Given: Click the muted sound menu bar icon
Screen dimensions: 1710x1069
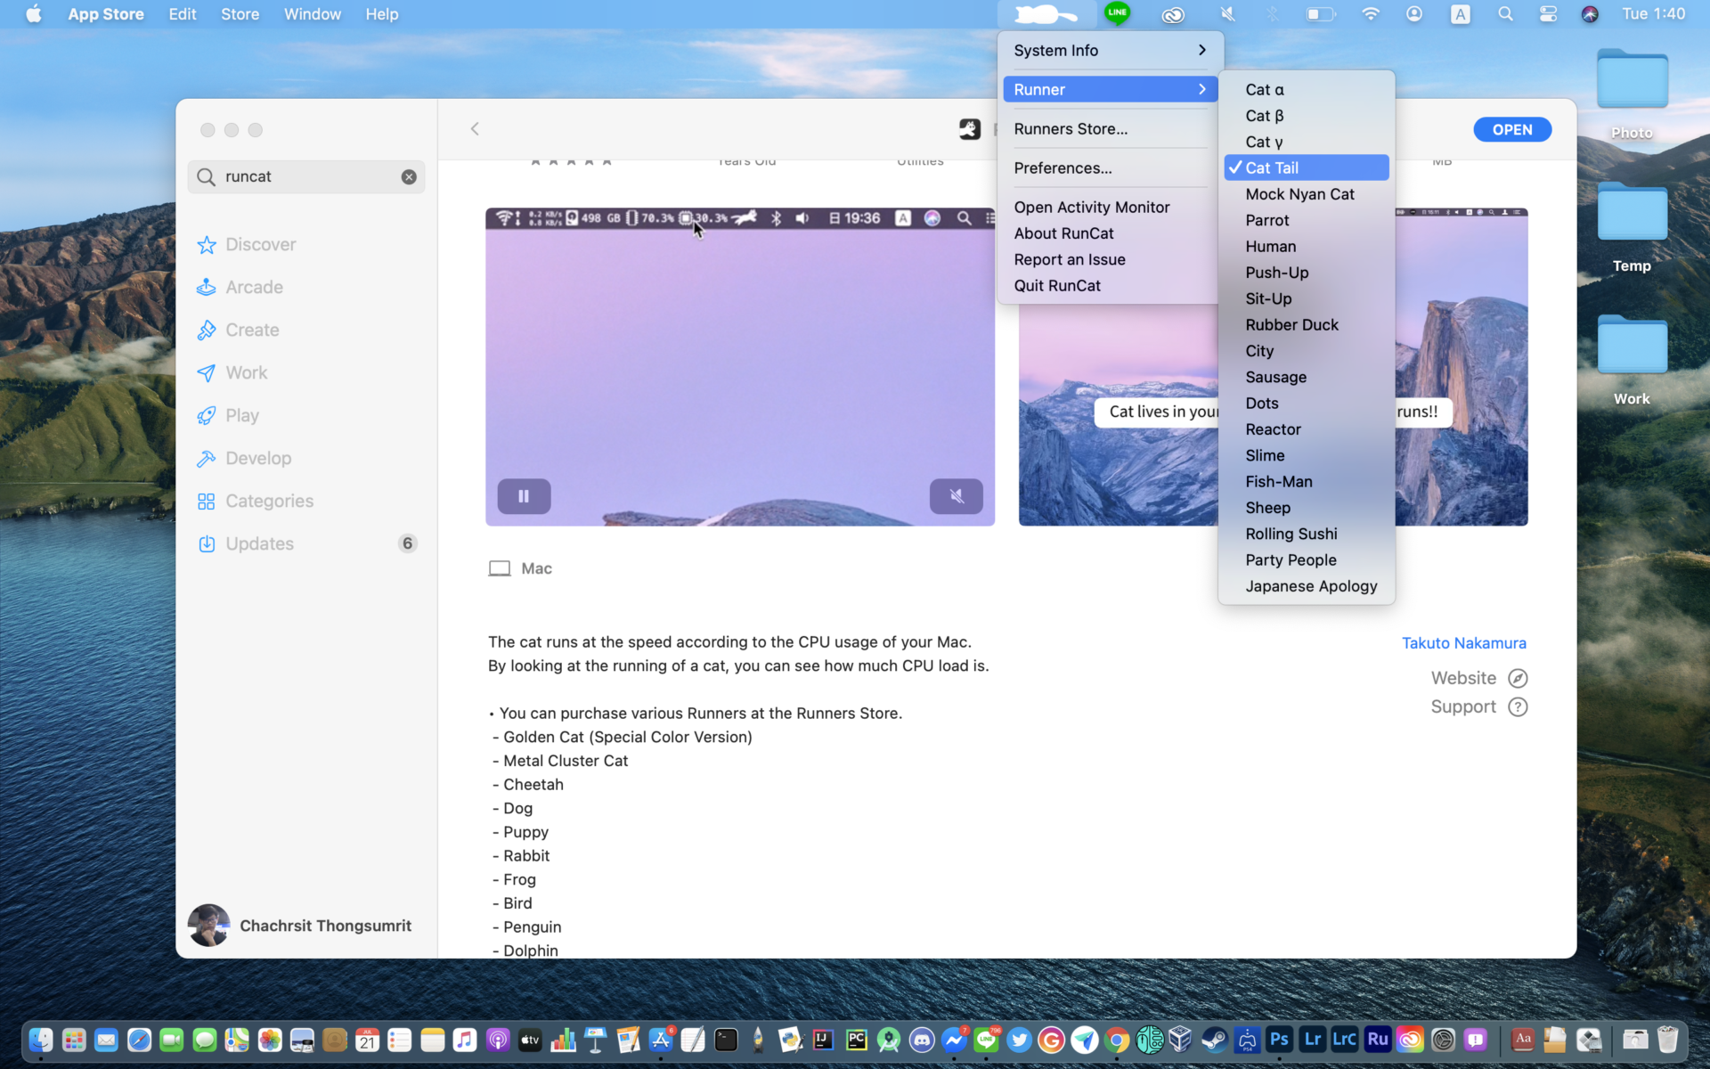Looking at the screenshot, I should click(x=1227, y=14).
